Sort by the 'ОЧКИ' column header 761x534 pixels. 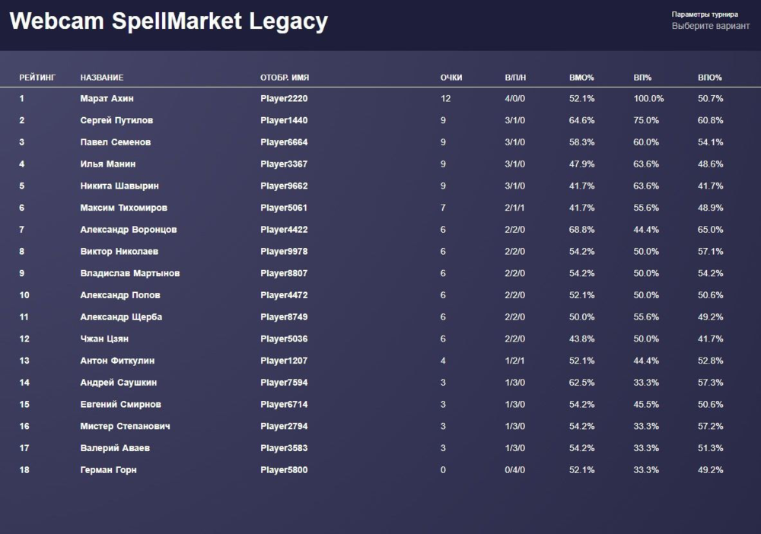point(451,78)
